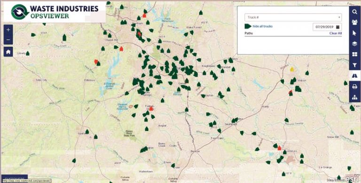361x183 pixels.
Task: Open the map layers panel
Action: pos(354,44)
